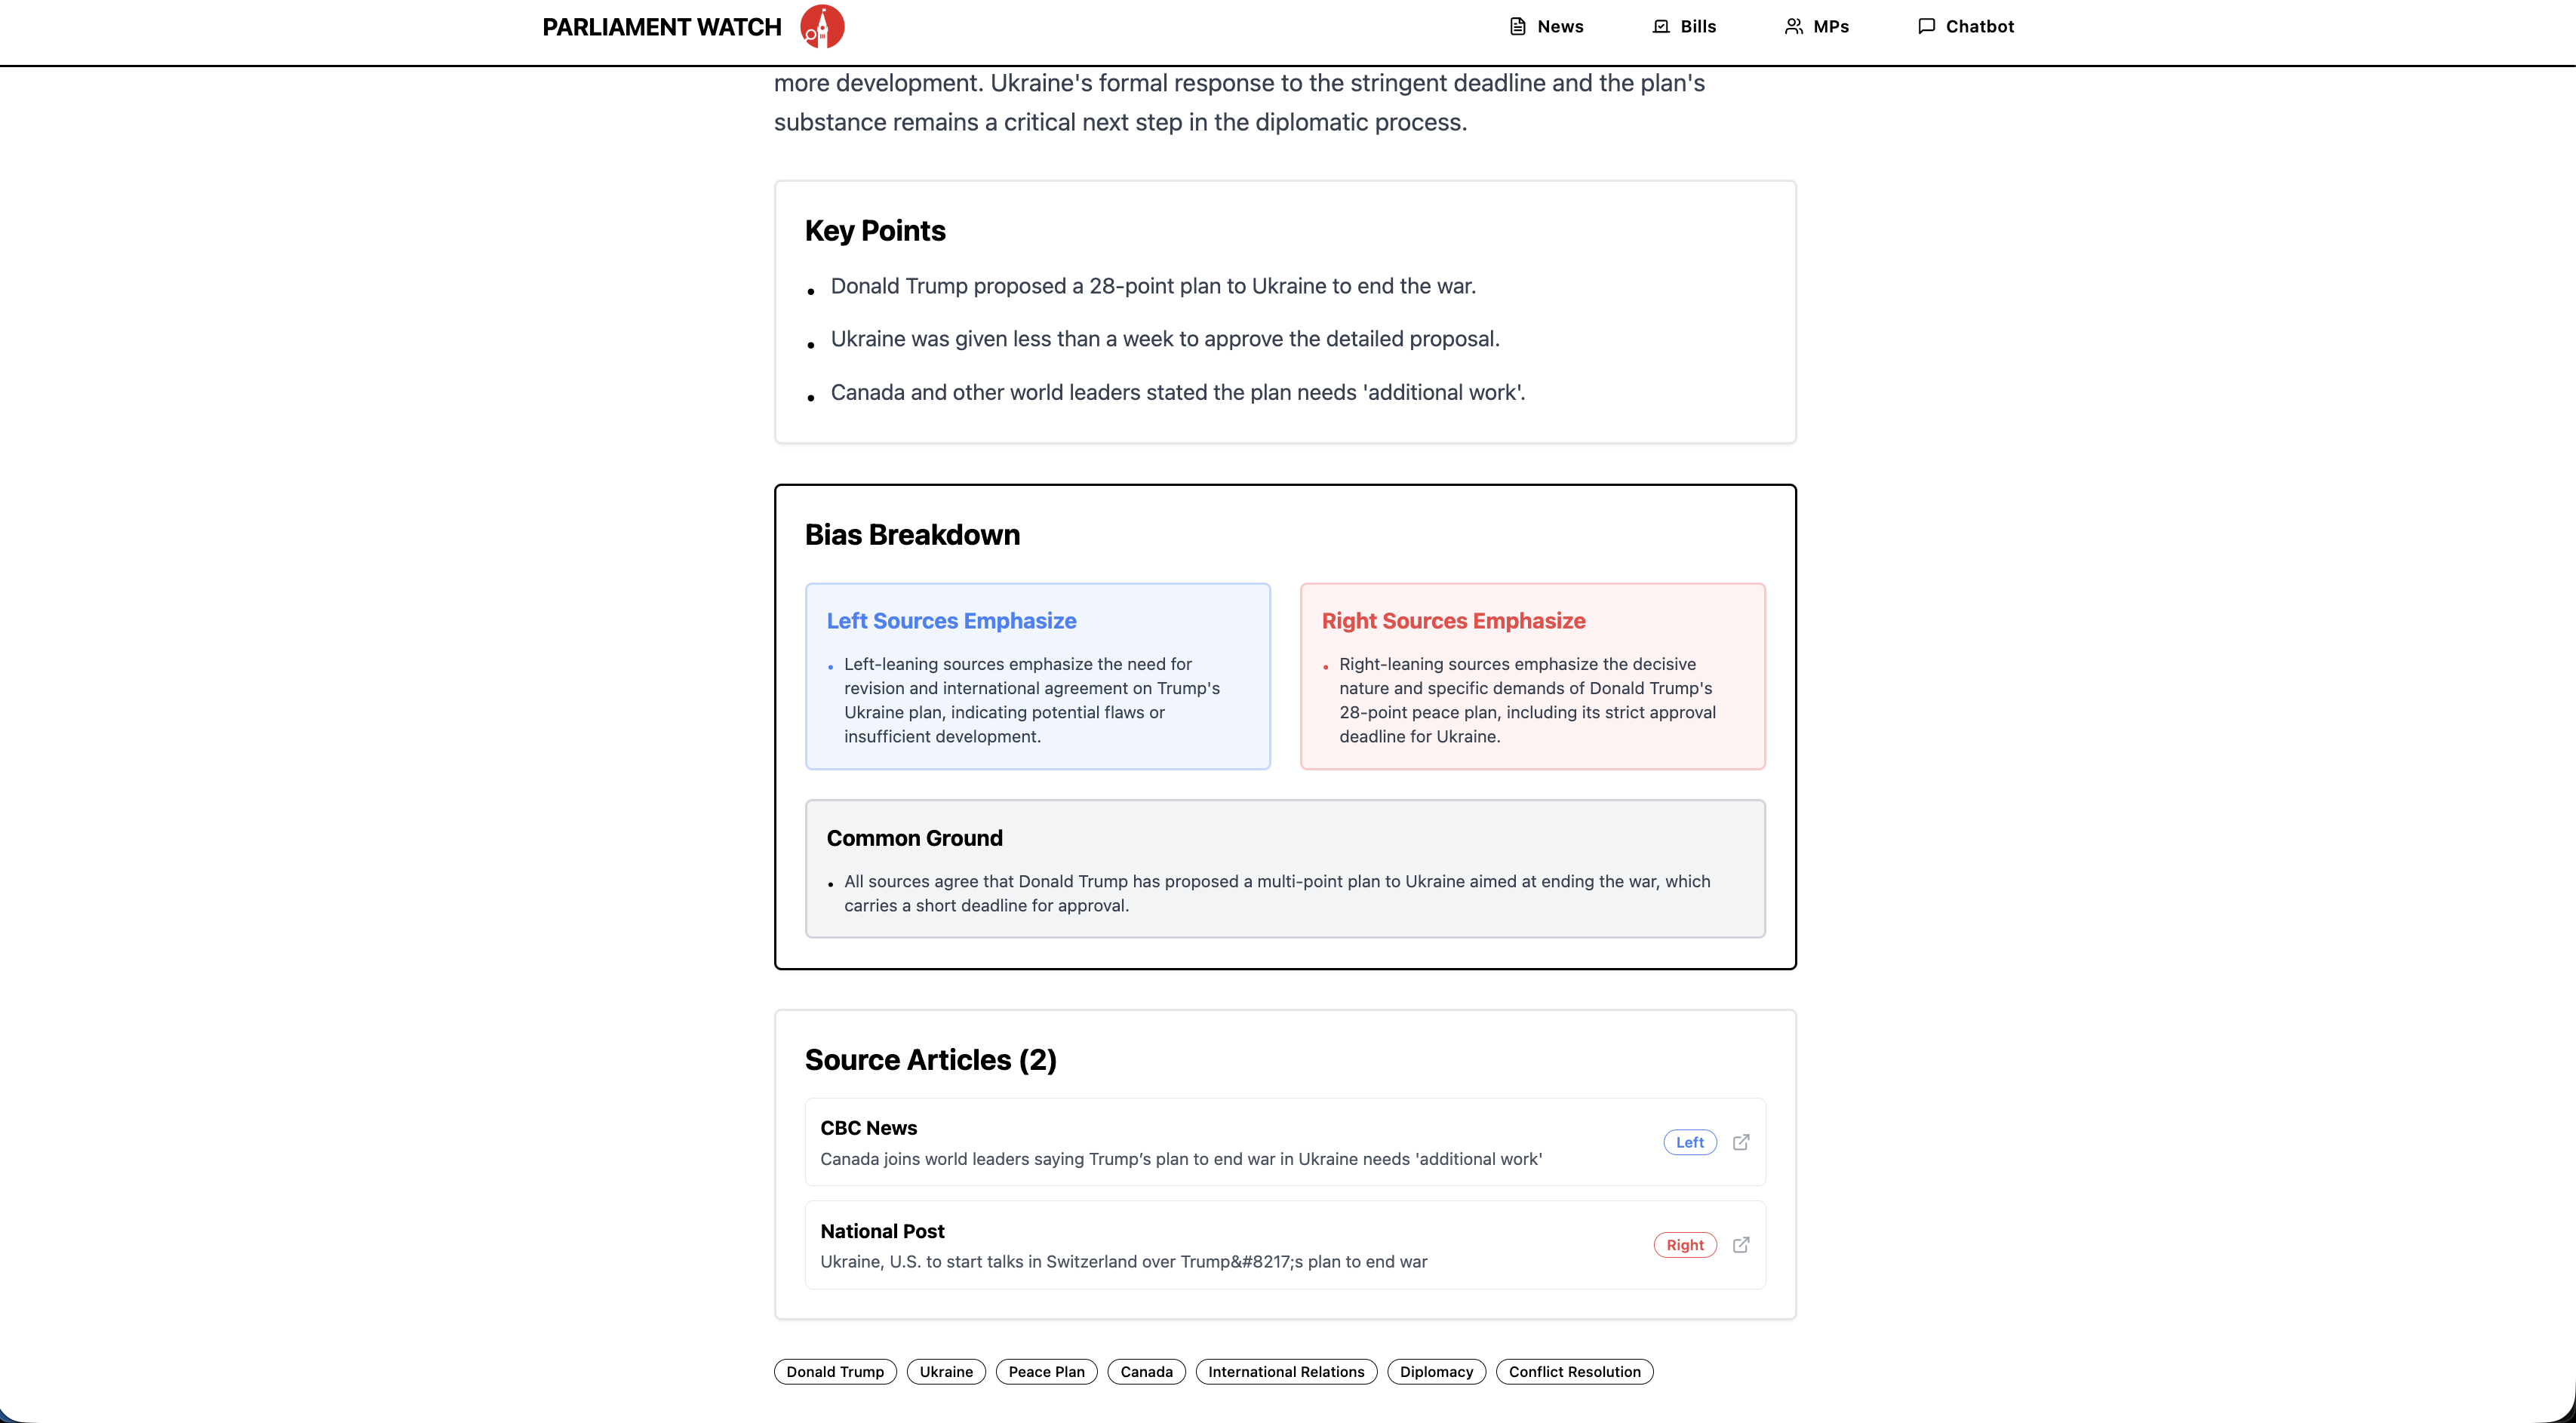
Task: Open the CBC News source article
Action: coord(1180,1143)
